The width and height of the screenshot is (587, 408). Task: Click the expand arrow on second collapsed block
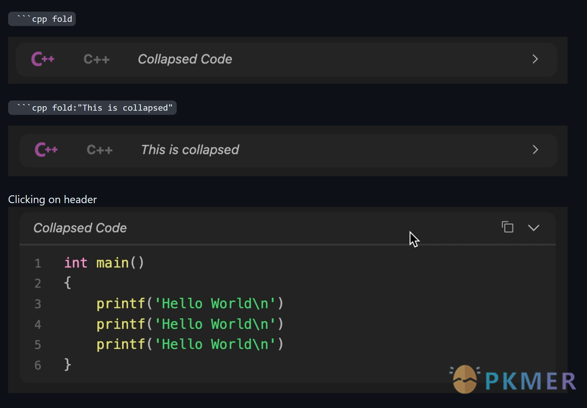pos(535,149)
